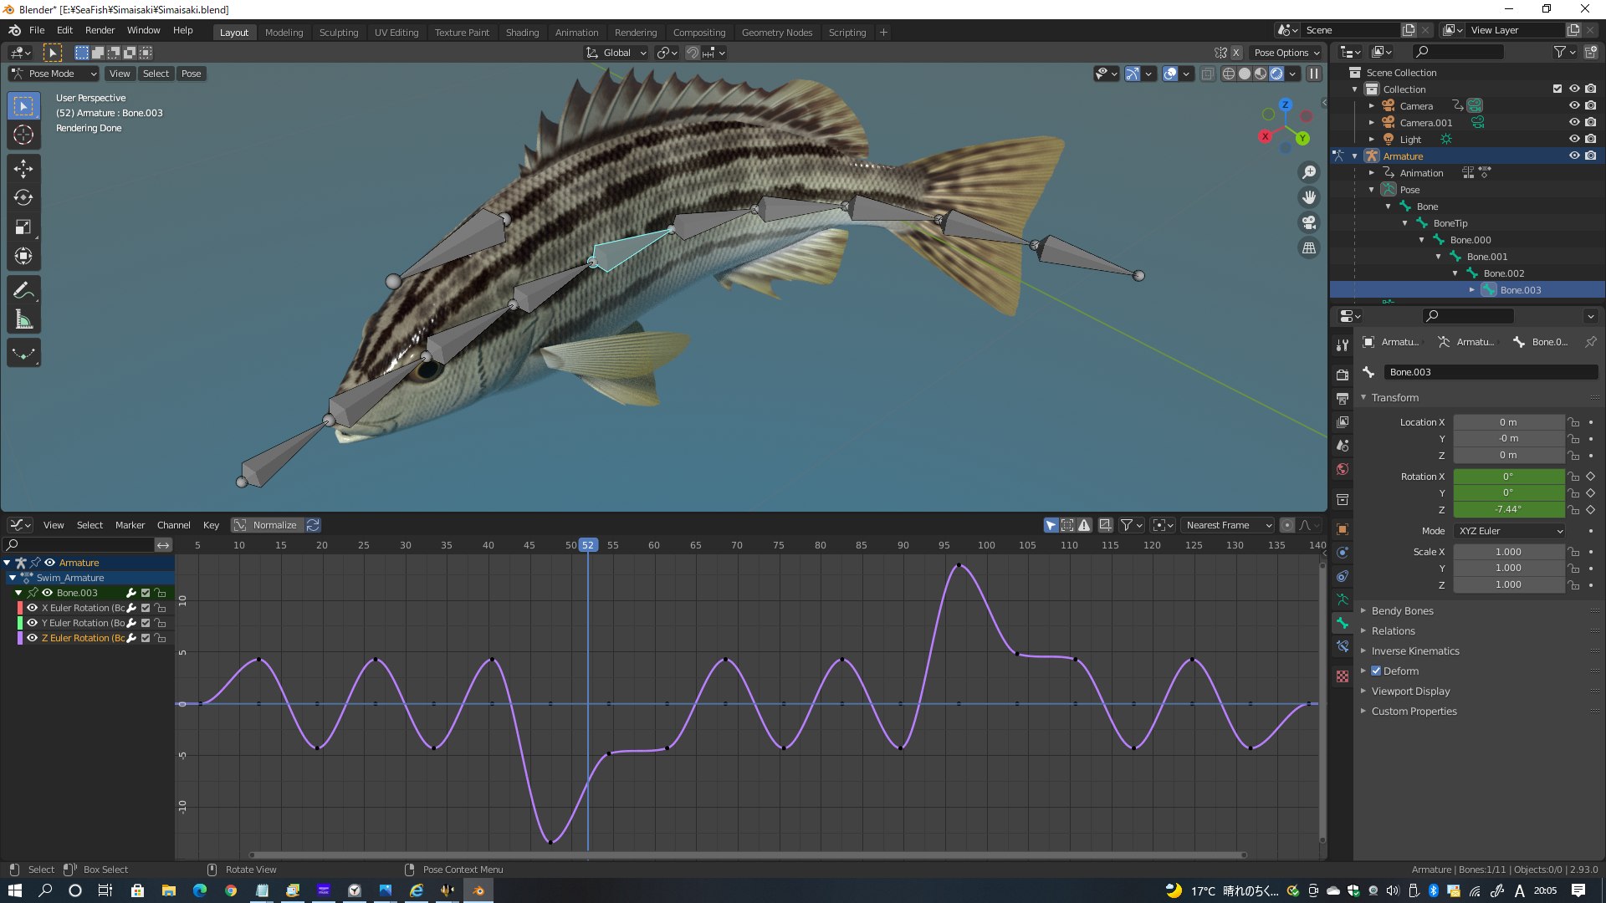The height and width of the screenshot is (903, 1606).
Task: Toggle camera view icon in viewport
Action: pos(1309,222)
